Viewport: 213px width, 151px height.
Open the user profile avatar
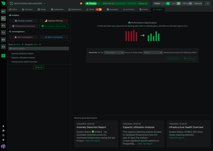(x=3, y=146)
